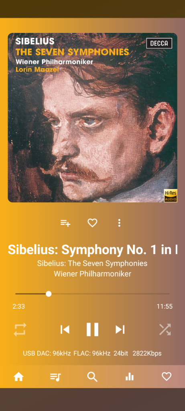Toggle shuffle playback

point(165,330)
